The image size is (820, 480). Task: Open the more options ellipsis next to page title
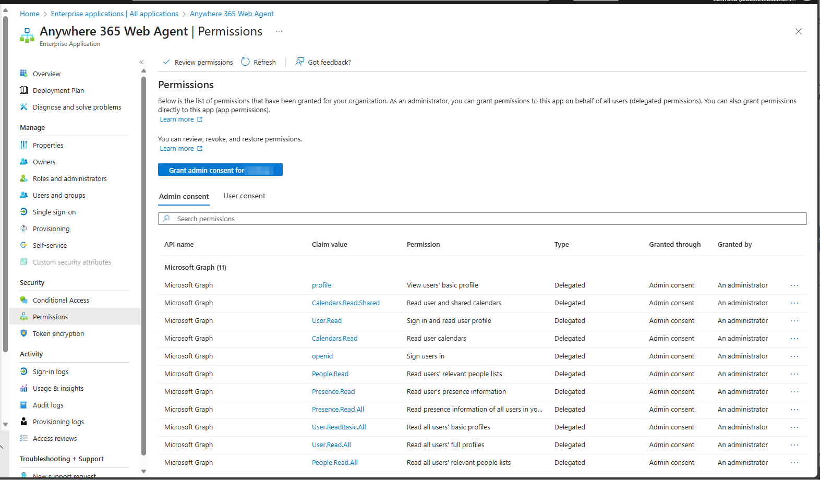coord(279,31)
